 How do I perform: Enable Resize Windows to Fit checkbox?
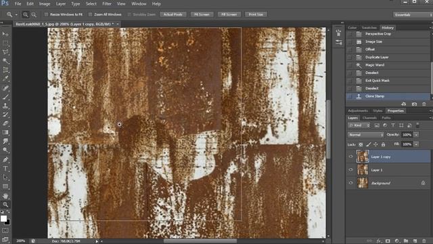[46, 14]
